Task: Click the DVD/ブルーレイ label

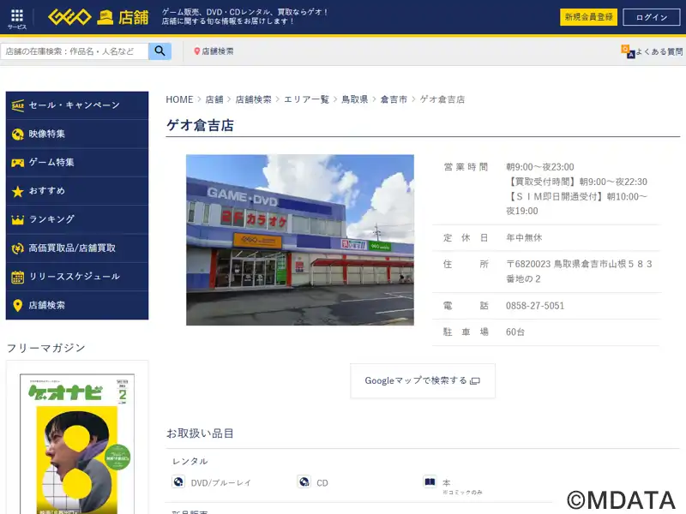Action: [221, 483]
